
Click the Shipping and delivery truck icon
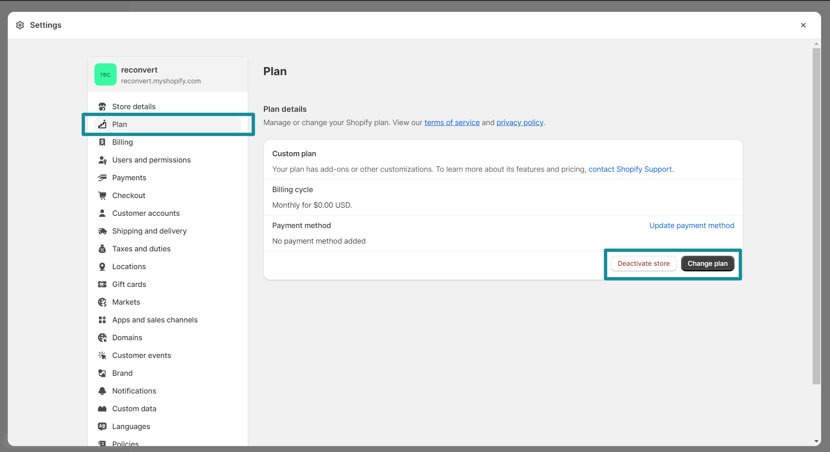click(x=102, y=231)
